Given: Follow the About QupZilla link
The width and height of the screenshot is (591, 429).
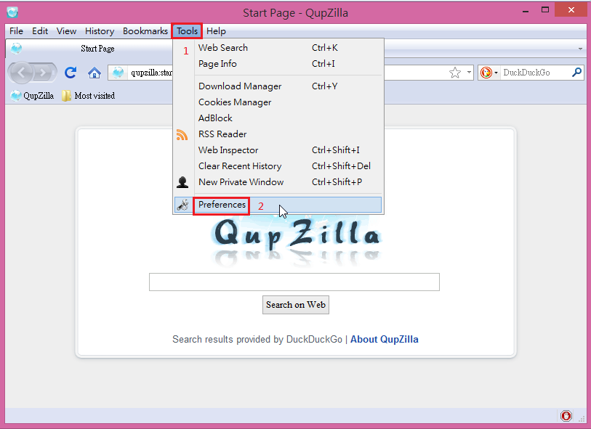Looking at the screenshot, I should tap(384, 339).
